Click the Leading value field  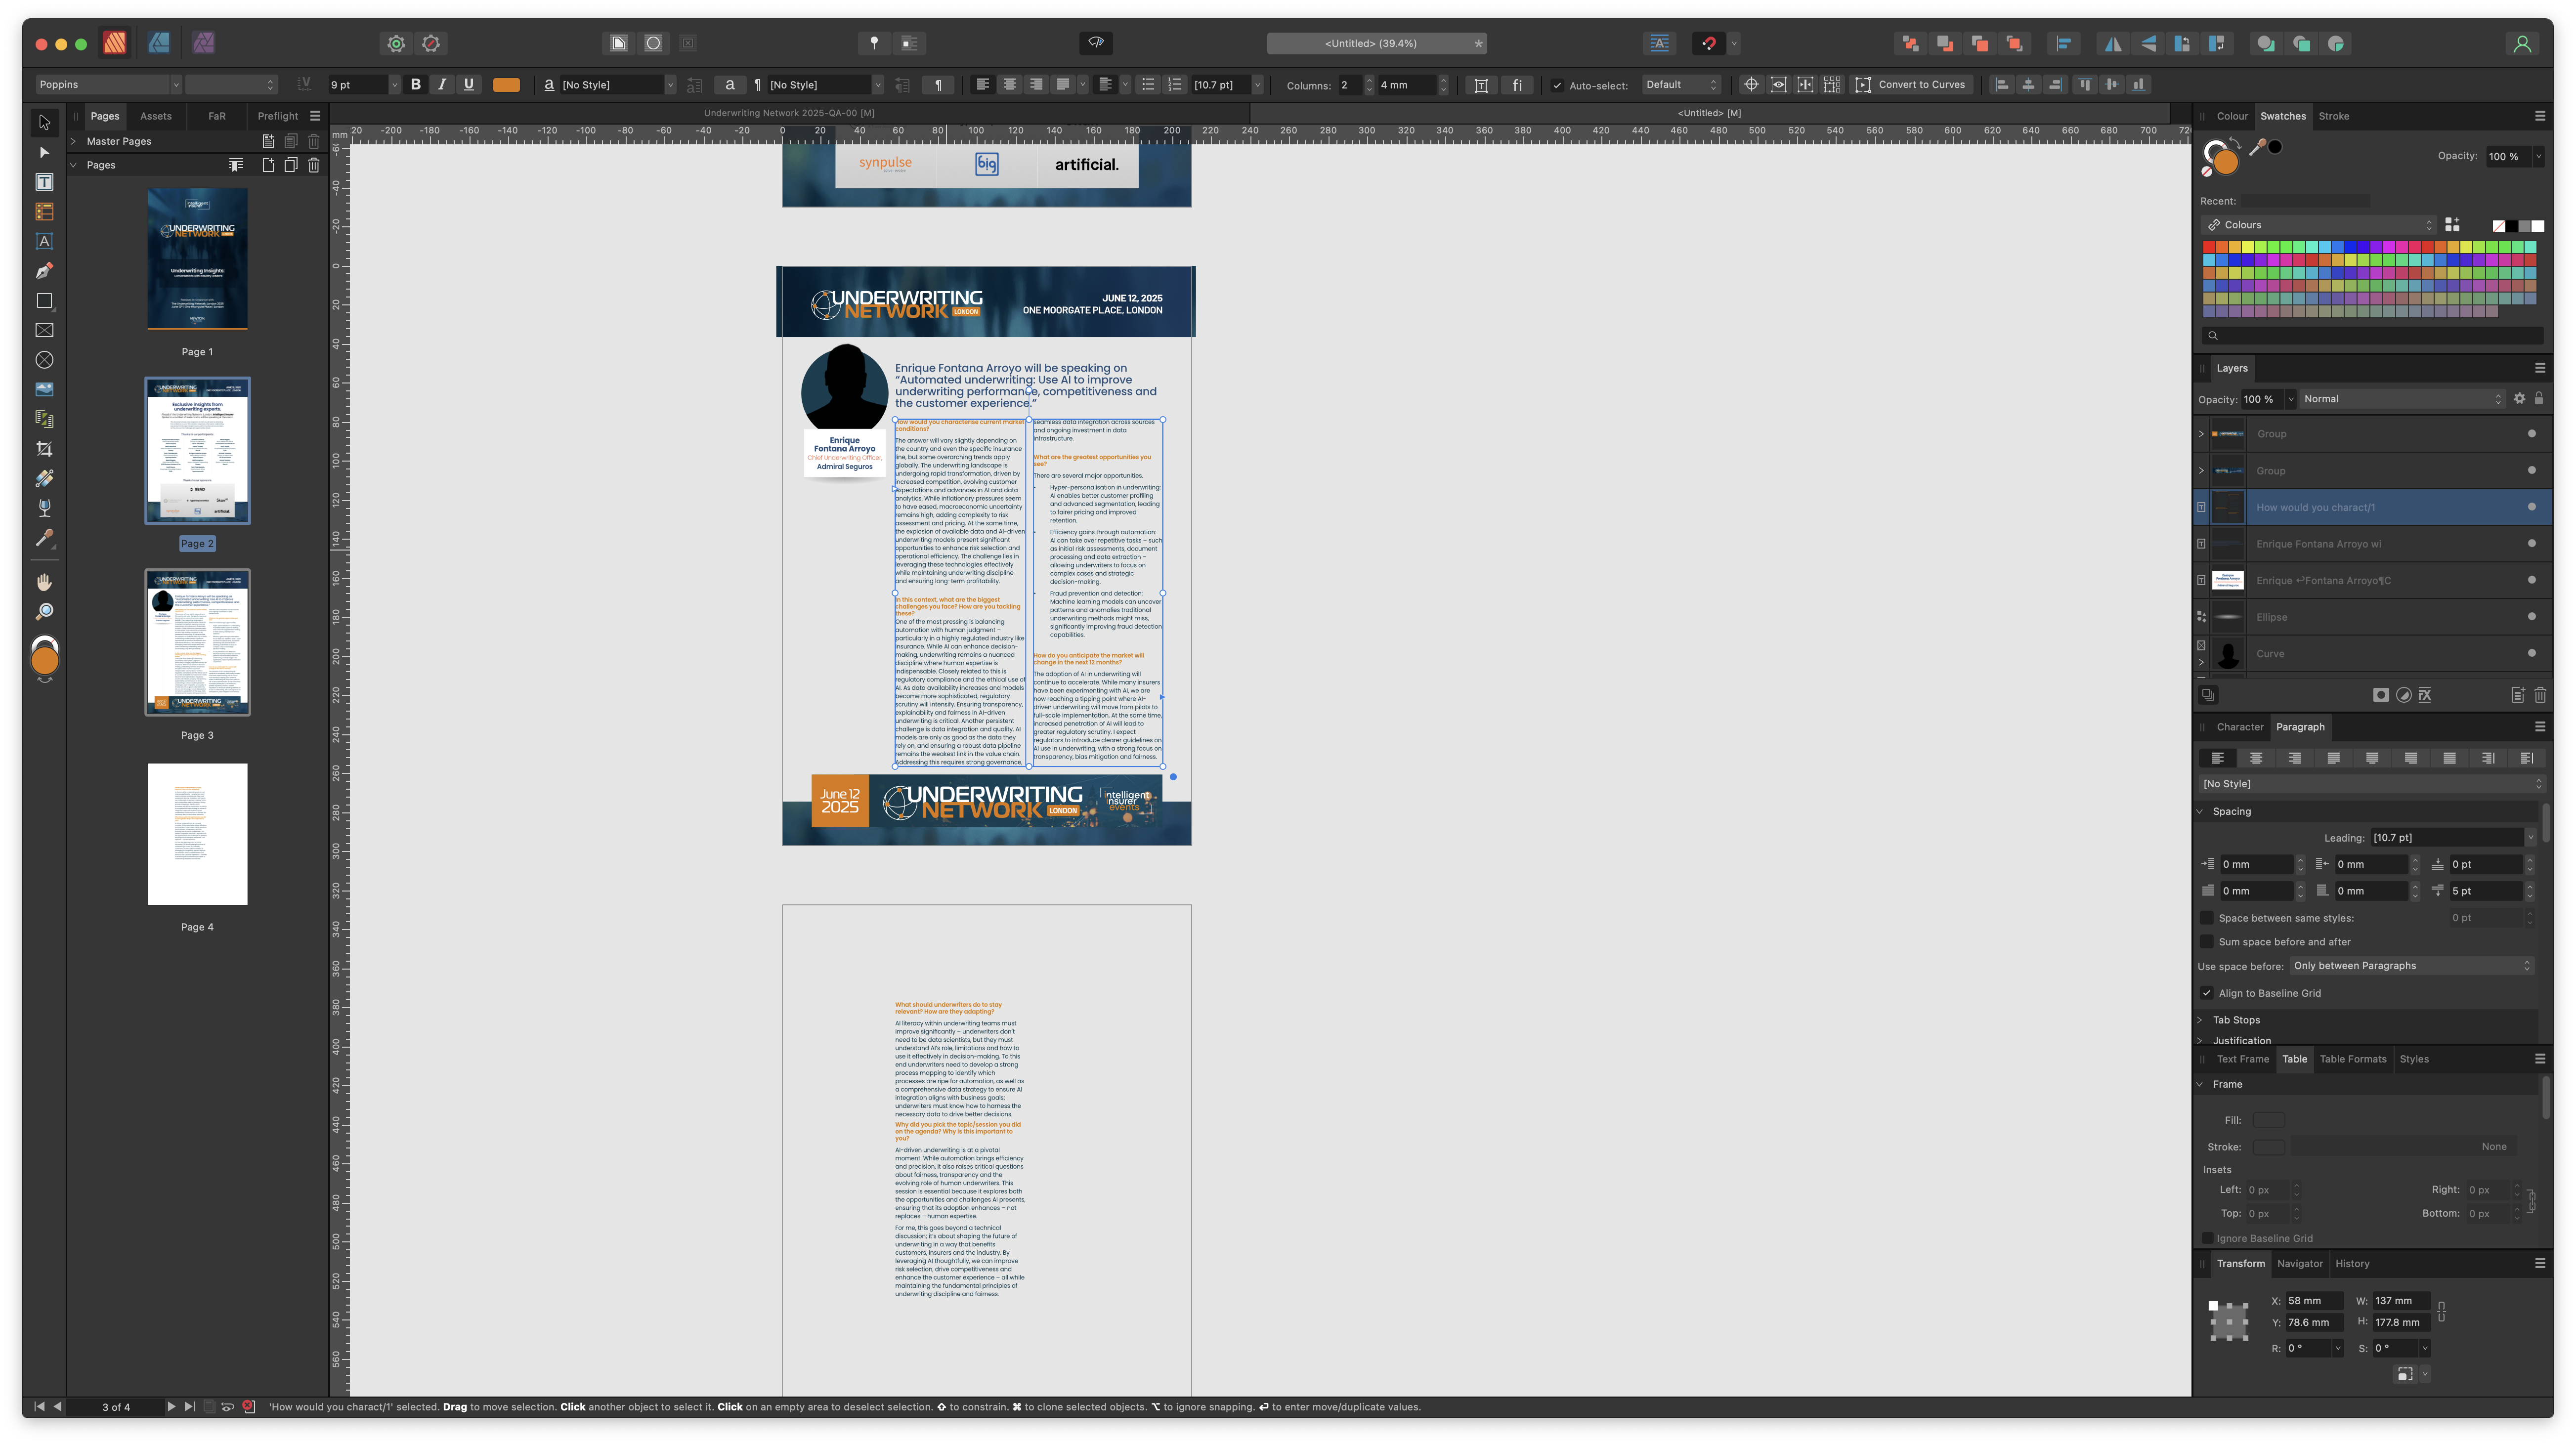pyautogui.click(x=2447, y=838)
